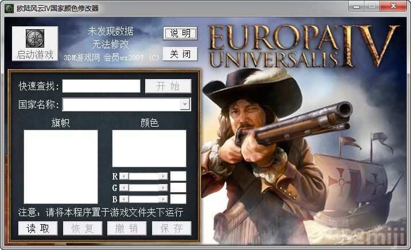Click the app icon in title bar
This screenshot has width=411, height=250.
(x=9, y=8)
